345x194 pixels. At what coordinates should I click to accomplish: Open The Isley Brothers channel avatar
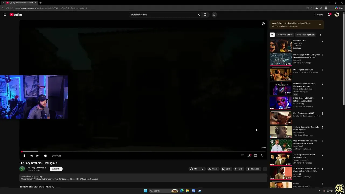click(x=22, y=169)
